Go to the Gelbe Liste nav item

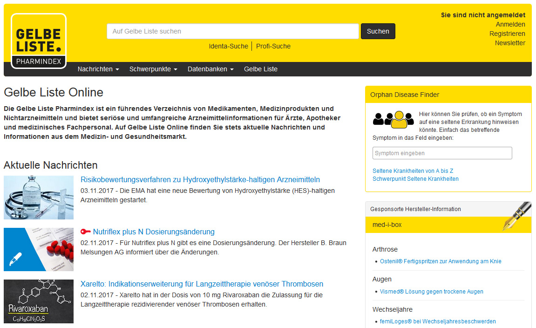coord(261,69)
